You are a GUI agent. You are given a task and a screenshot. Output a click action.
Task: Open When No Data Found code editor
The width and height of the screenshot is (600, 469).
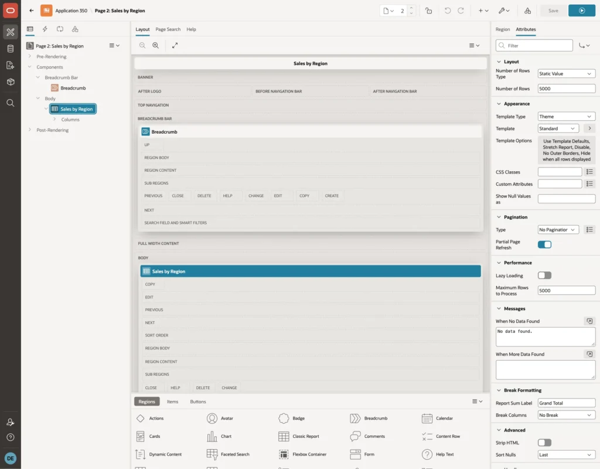pos(589,321)
